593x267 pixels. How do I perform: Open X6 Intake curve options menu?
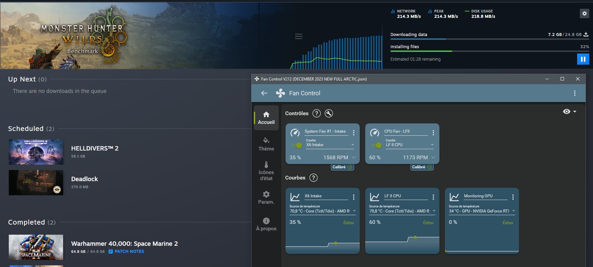coord(354,197)
